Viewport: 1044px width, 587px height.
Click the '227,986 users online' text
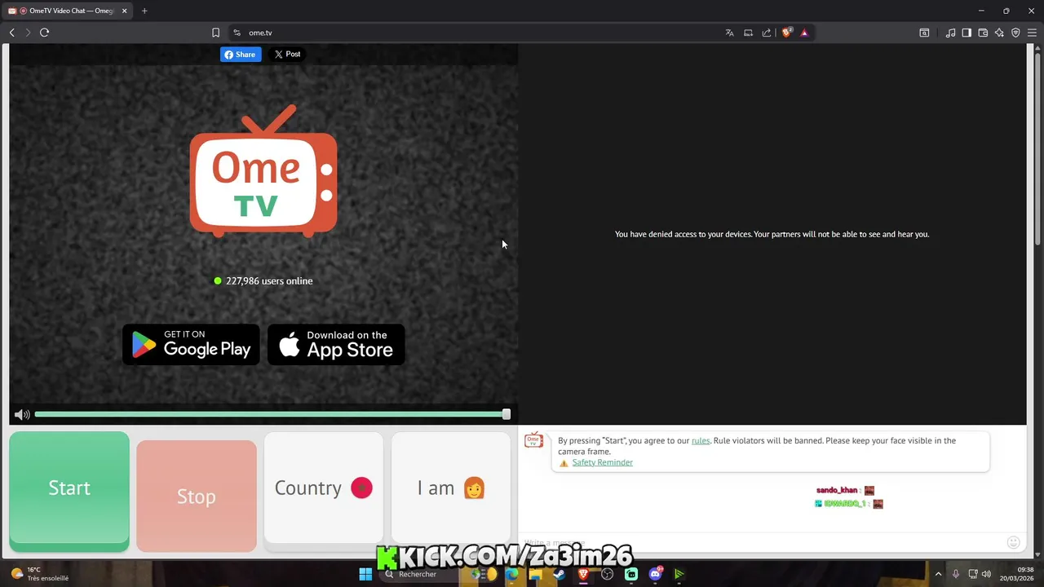click(269, 280)
